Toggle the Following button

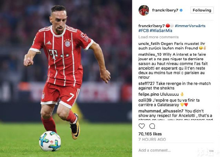[202, 10]
